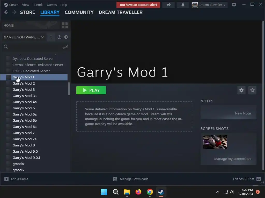Open the View menu
This screenshot has width=265, height=198.
pos(25,5)
